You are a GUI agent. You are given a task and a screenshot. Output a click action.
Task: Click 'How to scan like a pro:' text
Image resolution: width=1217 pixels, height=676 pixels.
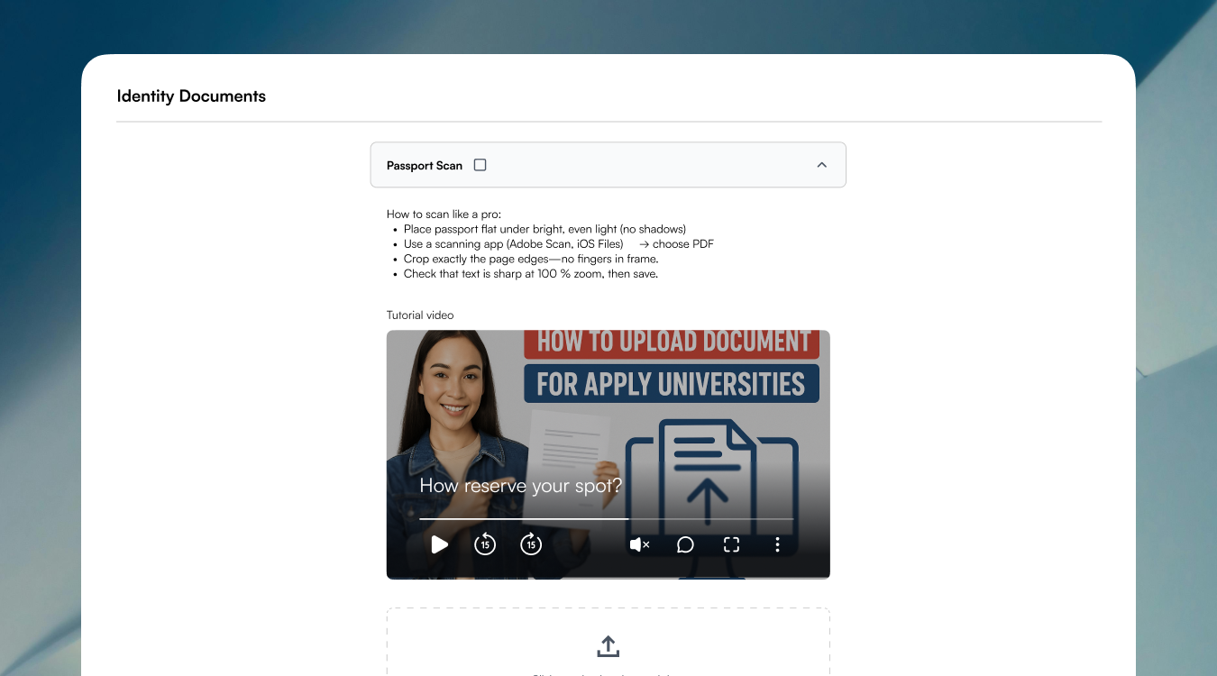[x=444, y=215]
